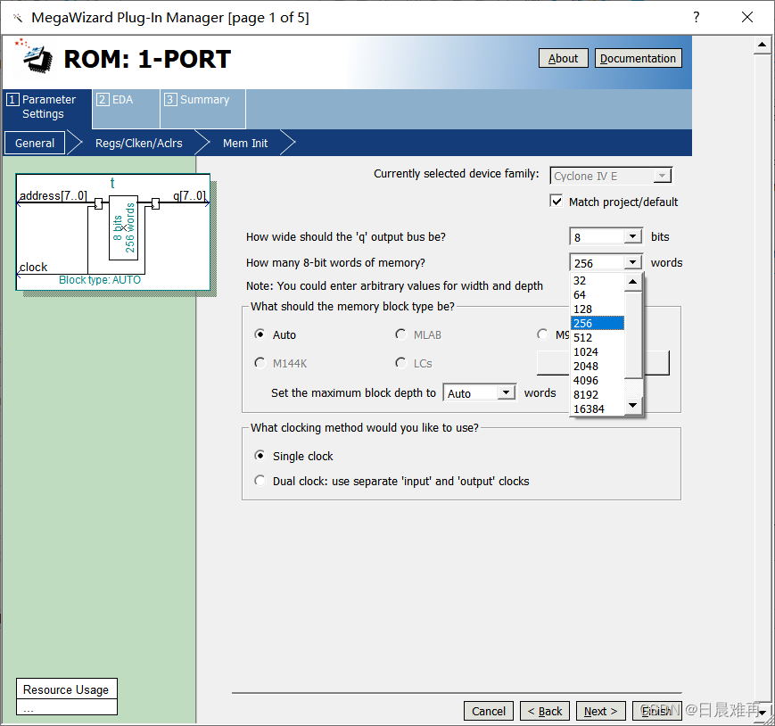The height and width of the screenshot is (726, 775).
Task: Select highlighted 256 list entry
Action: 597,323
